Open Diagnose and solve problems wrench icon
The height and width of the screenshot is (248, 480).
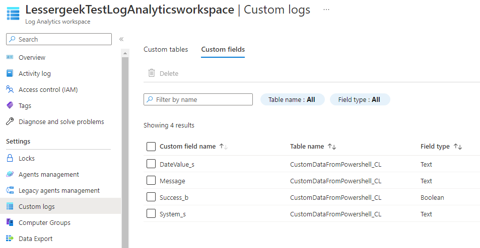10,121
